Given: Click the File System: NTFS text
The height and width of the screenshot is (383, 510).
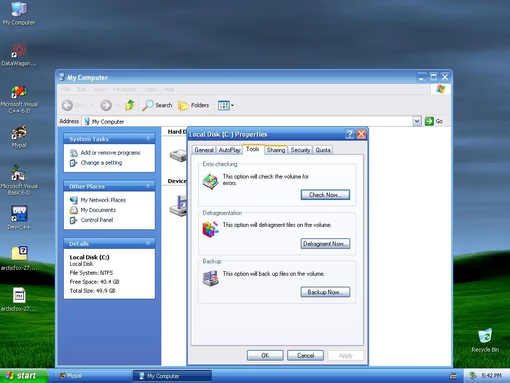Looking at the screenshot, I should [91, 273].
